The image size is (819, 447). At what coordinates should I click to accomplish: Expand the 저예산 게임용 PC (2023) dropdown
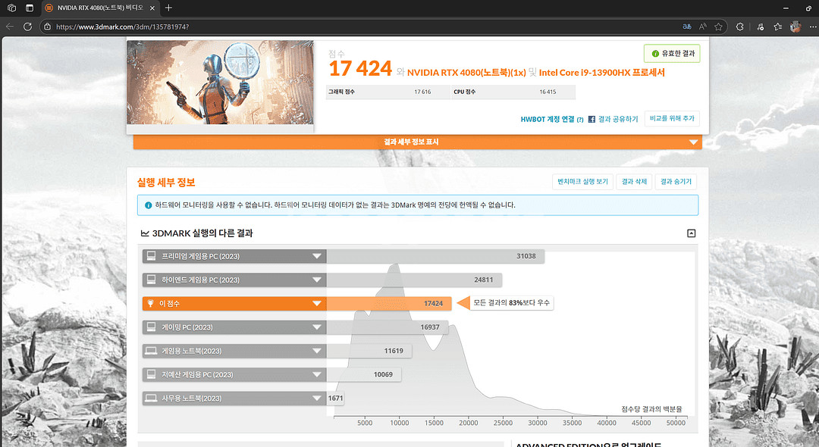click(316, 374)
